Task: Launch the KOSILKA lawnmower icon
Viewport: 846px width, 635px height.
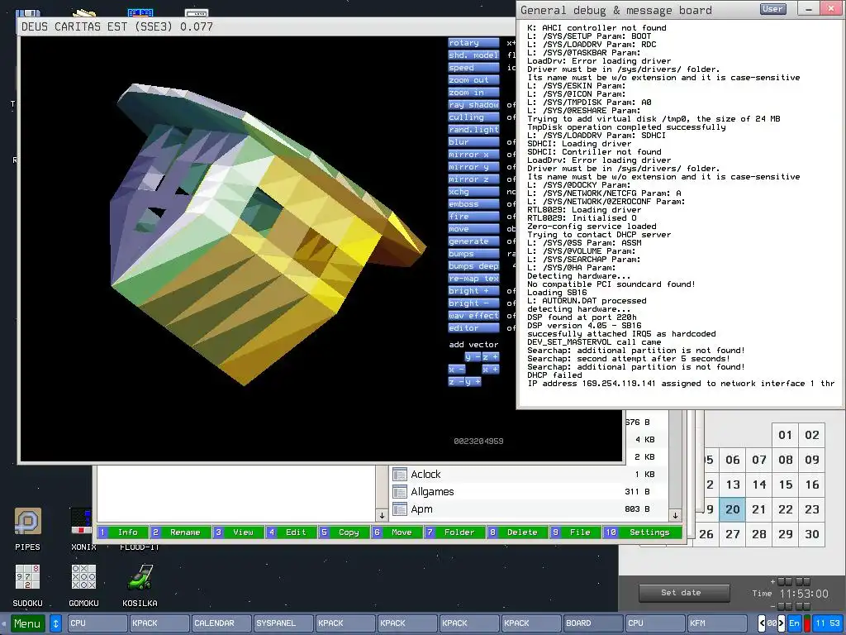Action: [x=140, y=576]
